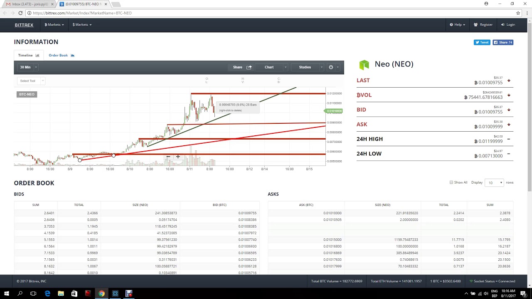Click the bid price 0.01009755 row
The image size is (532, 299).
click(137, 213)
